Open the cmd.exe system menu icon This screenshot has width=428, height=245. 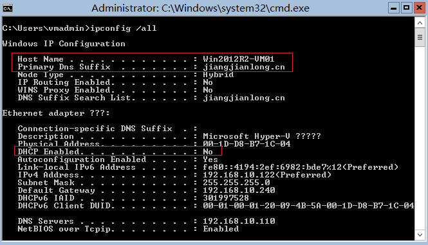tap(8, 8)
